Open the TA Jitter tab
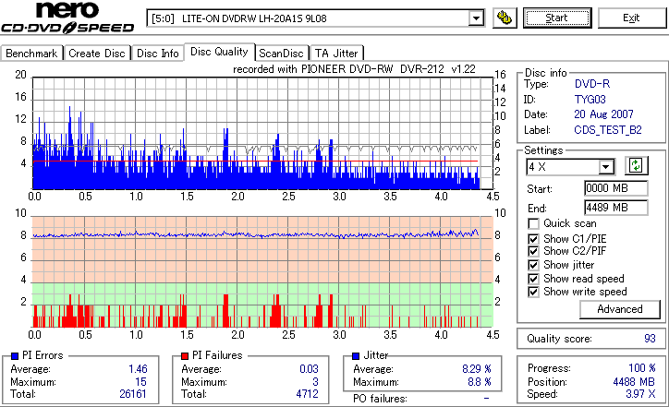 point(336,54)
